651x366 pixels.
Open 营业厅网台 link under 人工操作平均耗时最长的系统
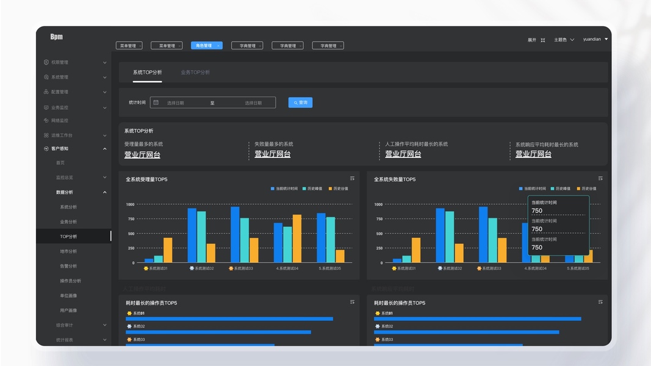pyautogui.click(x=403, y=154)
